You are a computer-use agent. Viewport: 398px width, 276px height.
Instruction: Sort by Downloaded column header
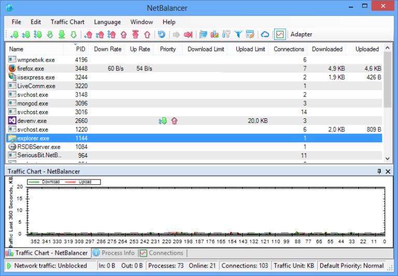click(x=327, y=49)
